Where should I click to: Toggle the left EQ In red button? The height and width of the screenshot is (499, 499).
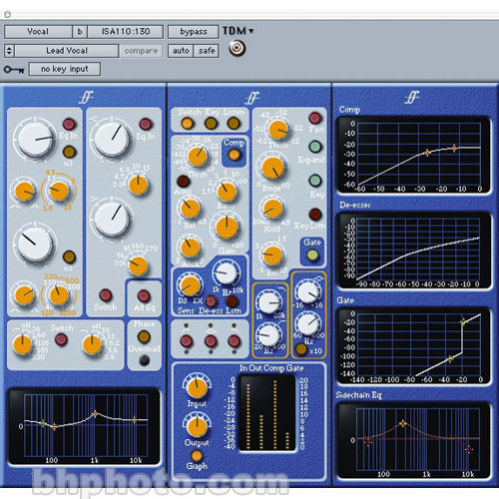click(69, 124)
